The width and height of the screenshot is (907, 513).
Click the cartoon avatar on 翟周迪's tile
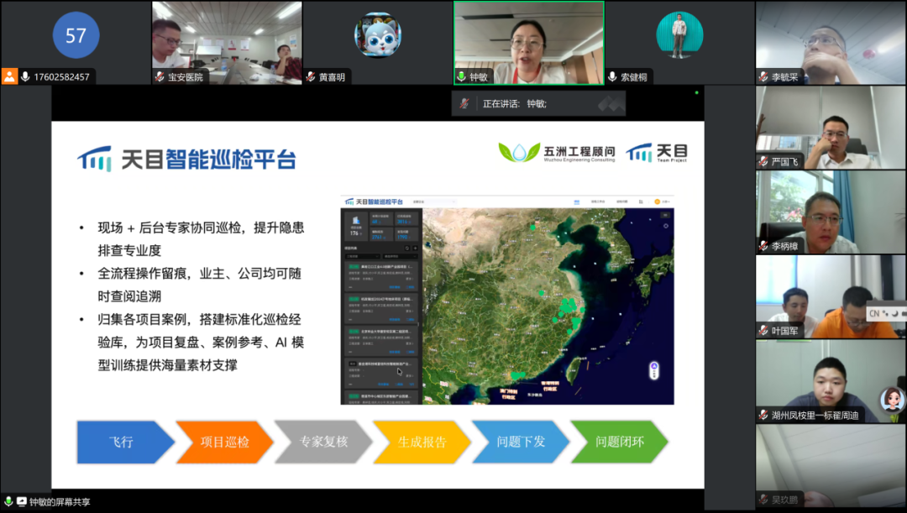pyautogui.click(x=891, y=400)
